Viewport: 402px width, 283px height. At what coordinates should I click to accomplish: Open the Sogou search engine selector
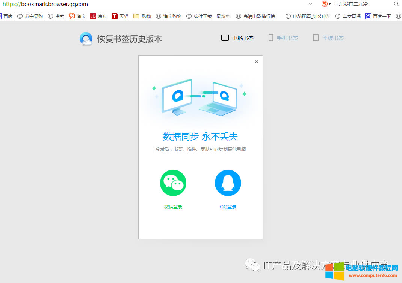(326, 4)
